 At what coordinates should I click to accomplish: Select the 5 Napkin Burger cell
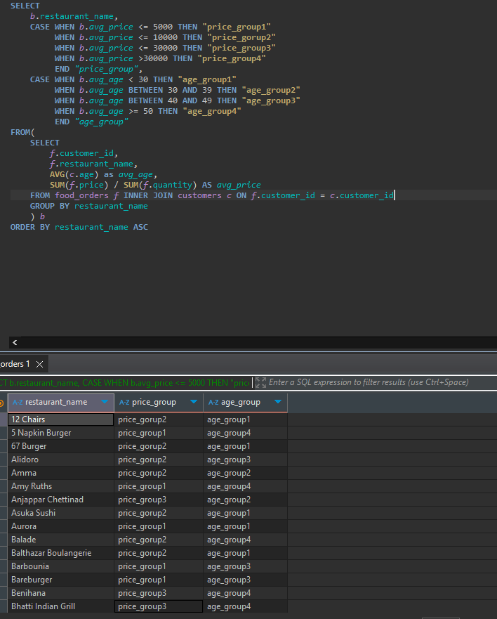pos(61,433)
